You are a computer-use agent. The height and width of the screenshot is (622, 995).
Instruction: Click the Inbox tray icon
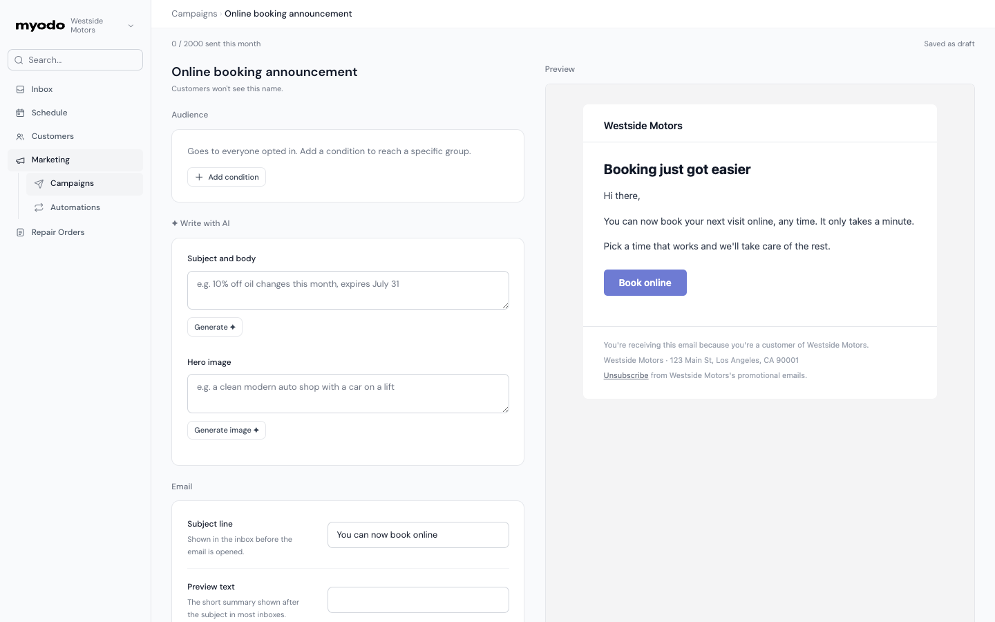click(x=20, y=89)
